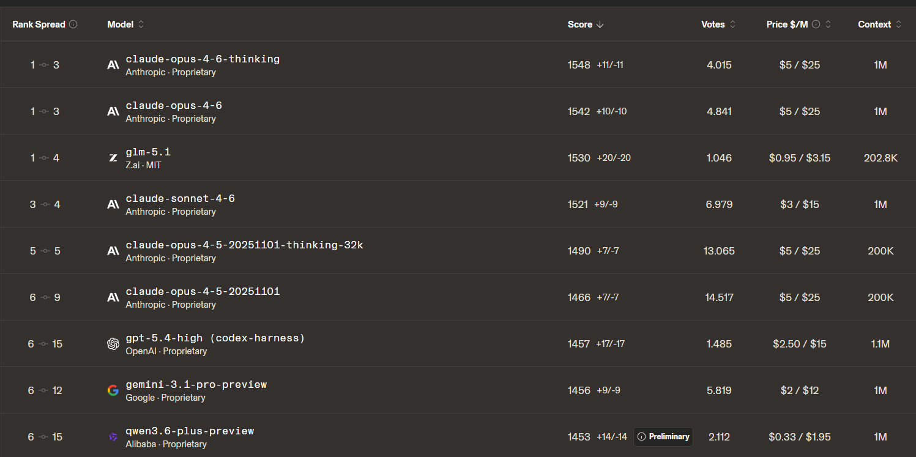
Task: Click the price $2 / $12
Action: 800,390
